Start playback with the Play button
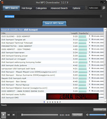The height and width of the screenshot is (119, 107). click(x=4, y=115)
